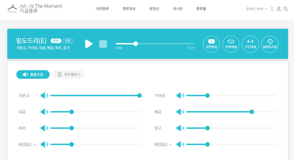Image resolution: width=294 pixels, height=160 pixels.
Task: Mute the 가야금 speaker icon
Action: click(180, 95)
